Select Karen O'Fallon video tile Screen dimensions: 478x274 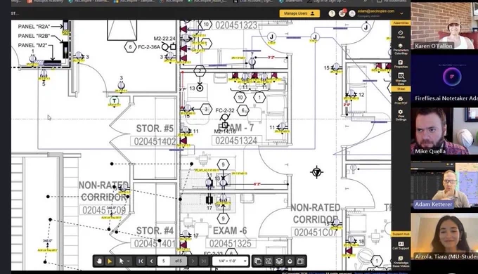(444, 26)
